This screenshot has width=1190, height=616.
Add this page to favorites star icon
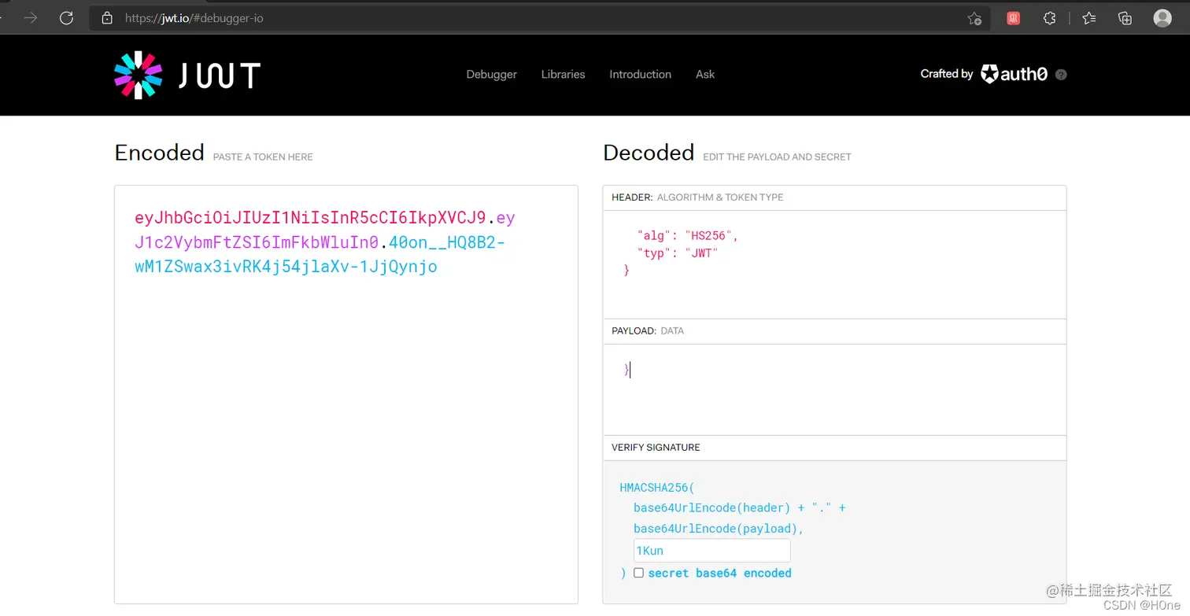point(974,18)
